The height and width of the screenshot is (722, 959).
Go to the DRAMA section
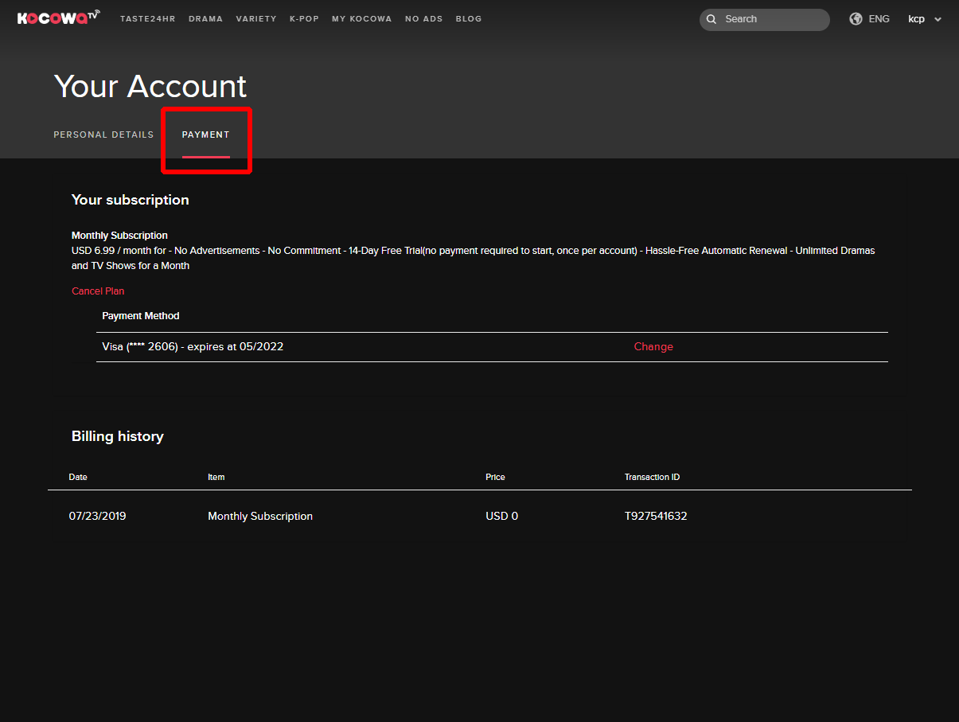(x=206, y=19)
